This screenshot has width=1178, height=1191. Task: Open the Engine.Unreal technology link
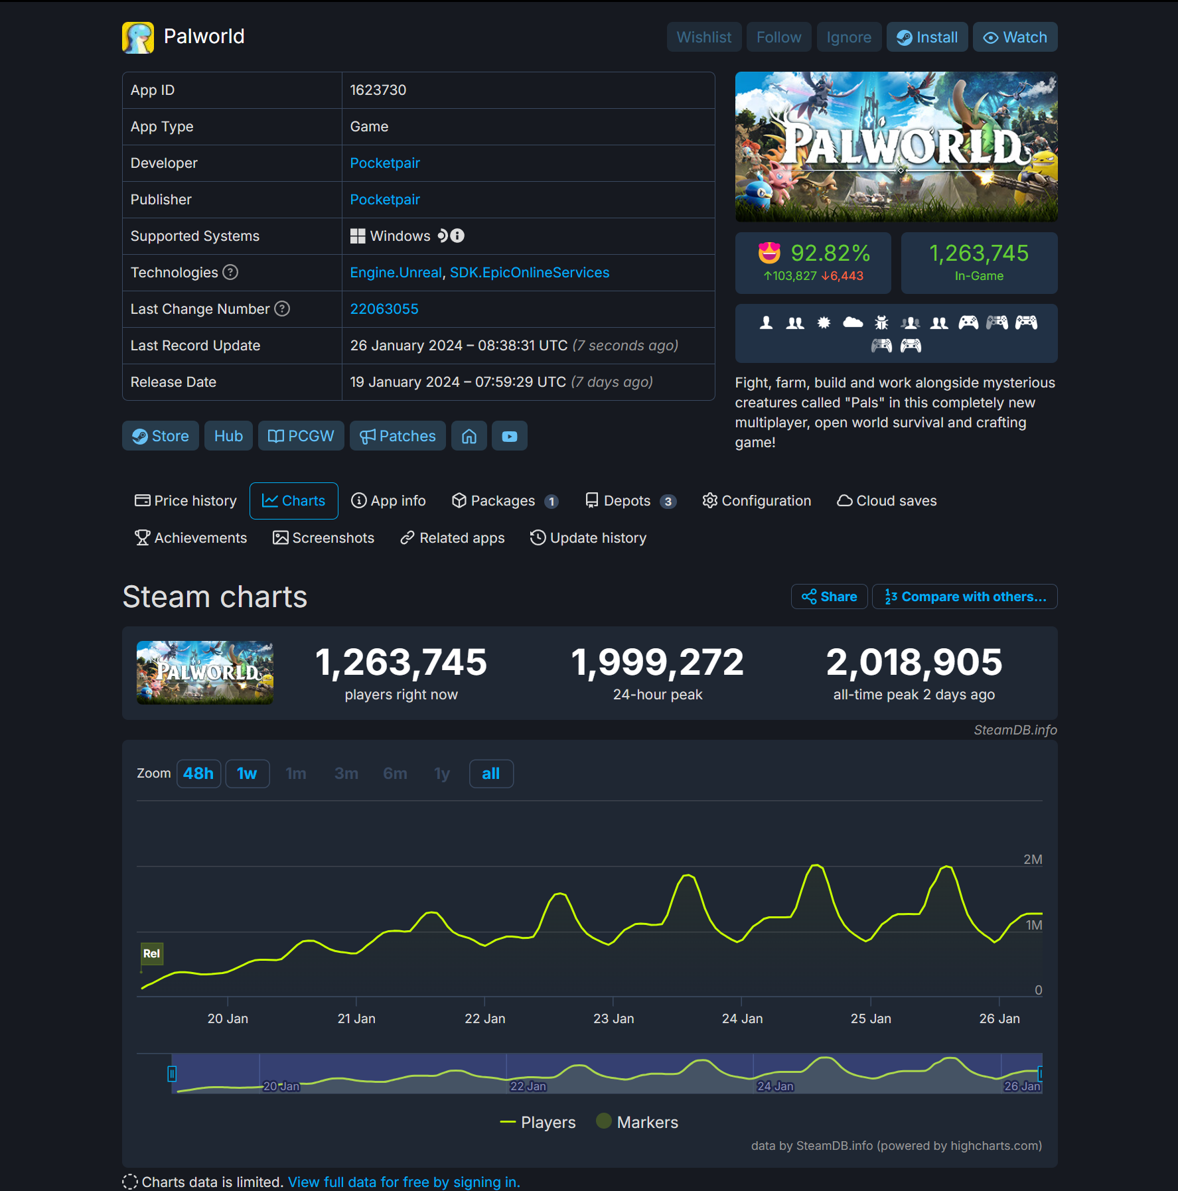396,273
